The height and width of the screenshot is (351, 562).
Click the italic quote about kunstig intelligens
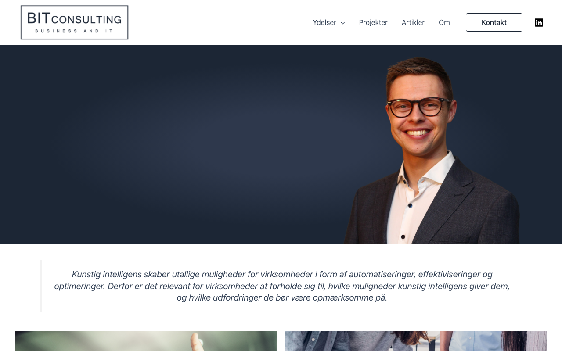point(282,286)
